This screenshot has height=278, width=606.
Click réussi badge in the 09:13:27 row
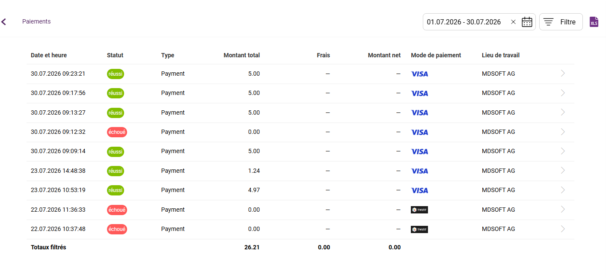pyautogui.click(x=116, y=113)
